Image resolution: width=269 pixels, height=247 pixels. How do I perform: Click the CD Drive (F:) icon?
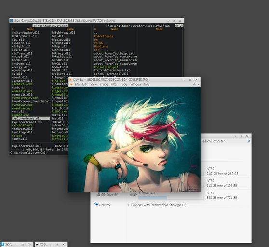98,194
